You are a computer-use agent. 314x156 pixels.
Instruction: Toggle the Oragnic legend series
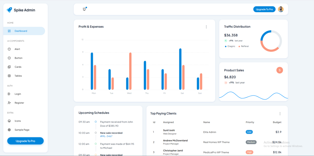click(230, 46)
